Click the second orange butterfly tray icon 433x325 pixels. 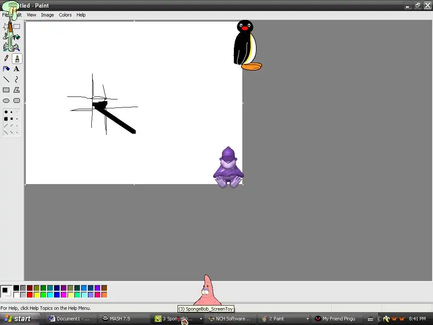(402, 319)
